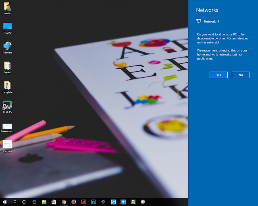Click the taskbar search magnifier
This screenshot has width=258, height=206.
coord(15,202)
